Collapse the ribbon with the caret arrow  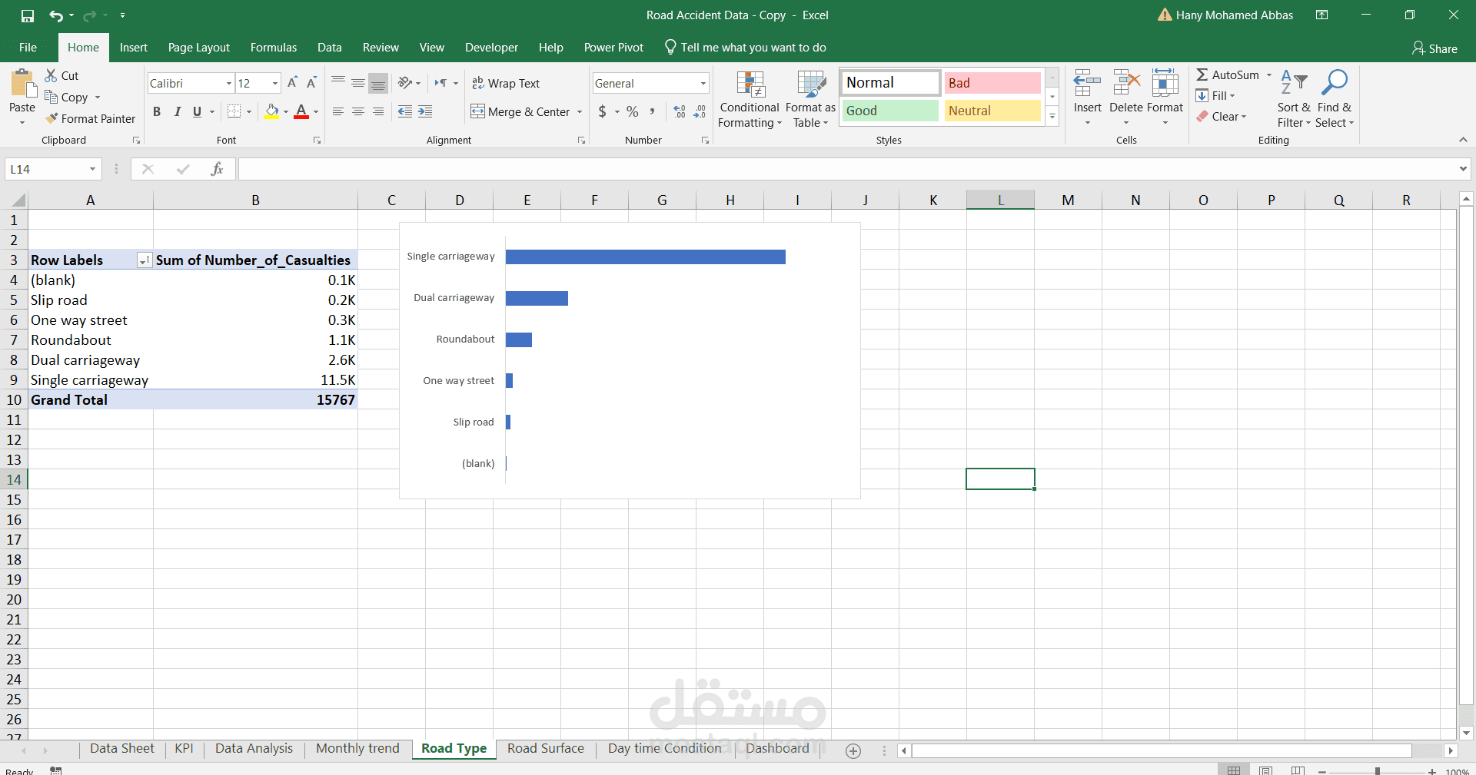point(1463,140)
